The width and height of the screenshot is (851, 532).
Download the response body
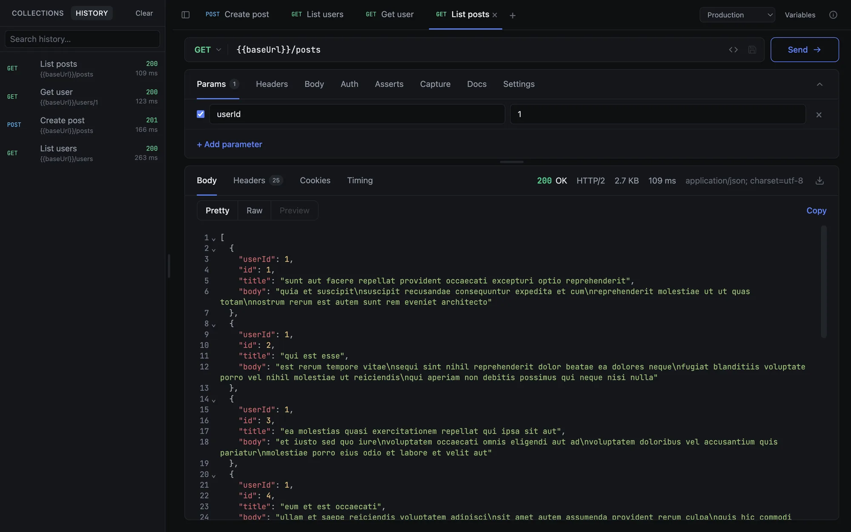coord(820,181)
